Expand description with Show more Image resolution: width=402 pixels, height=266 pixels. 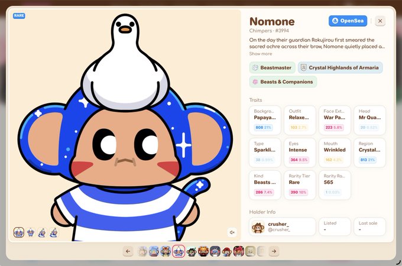click(261, 54)
